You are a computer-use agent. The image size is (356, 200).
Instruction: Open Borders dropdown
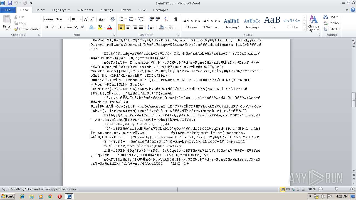(x=174, y=27)
